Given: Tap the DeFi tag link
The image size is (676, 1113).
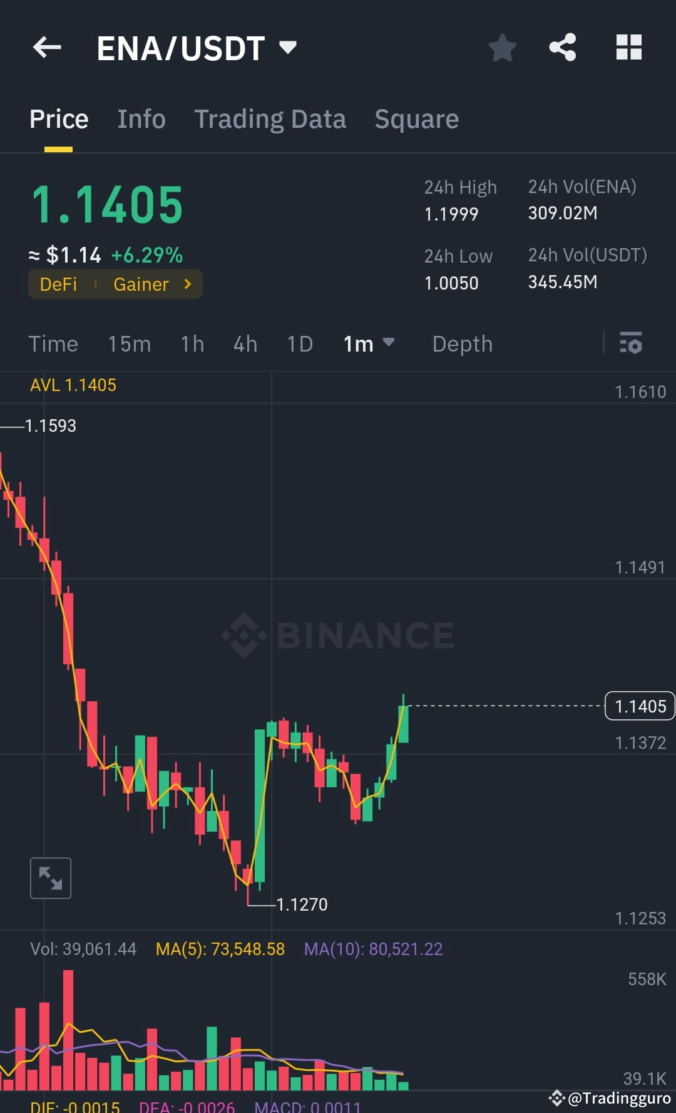Looking at the screenshot, I should 58,284.
